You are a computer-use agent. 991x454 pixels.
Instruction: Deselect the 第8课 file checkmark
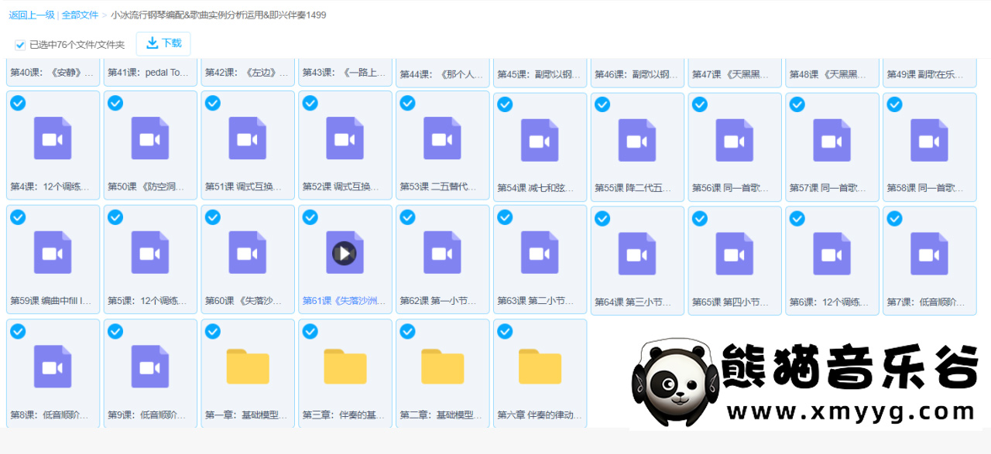(18, 332)
